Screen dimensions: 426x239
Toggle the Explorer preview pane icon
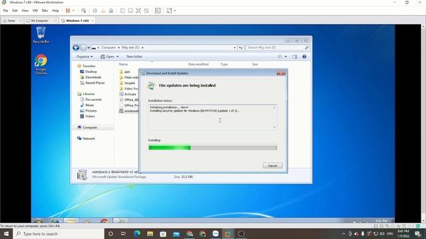tap(294, 56)
